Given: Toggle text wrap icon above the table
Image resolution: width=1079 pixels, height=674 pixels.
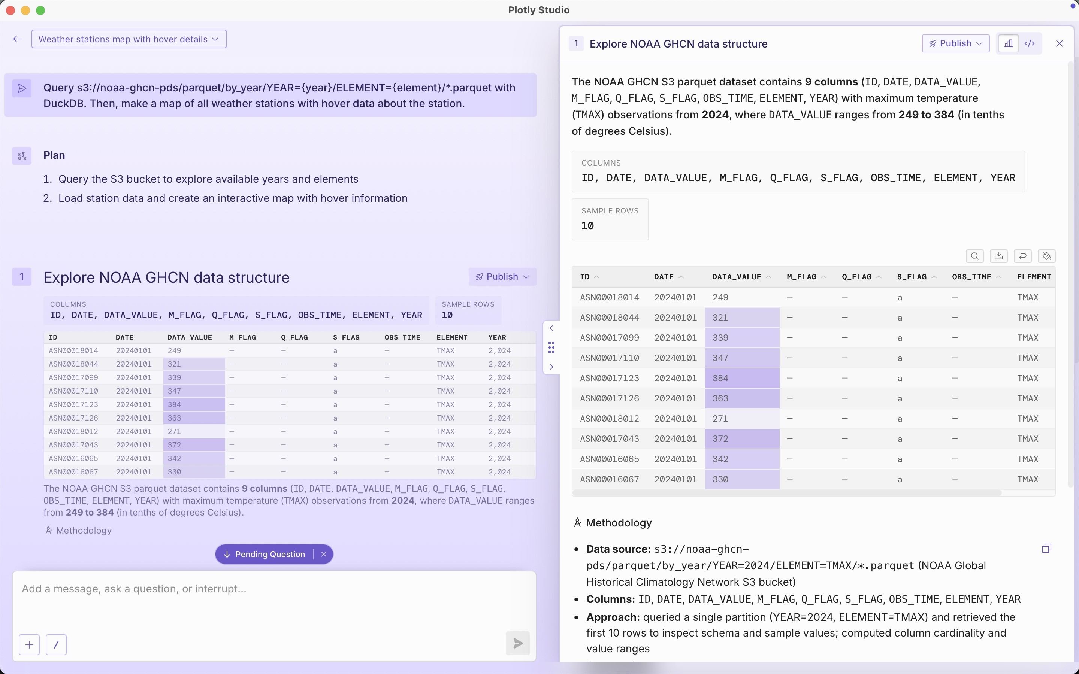Looking at the screenshot, I should [x=1023, y=256].
